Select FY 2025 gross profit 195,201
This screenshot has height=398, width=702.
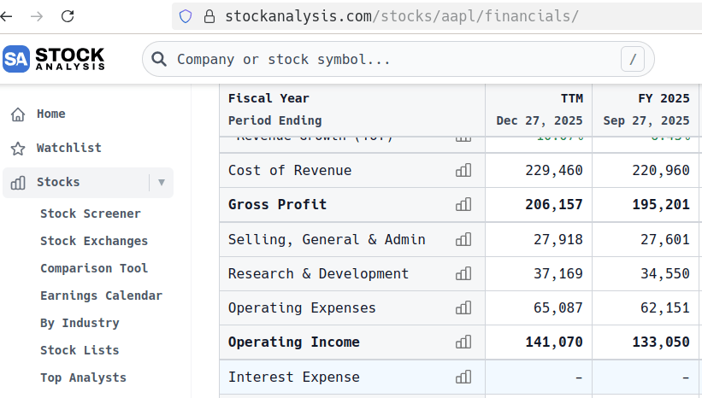661,204
